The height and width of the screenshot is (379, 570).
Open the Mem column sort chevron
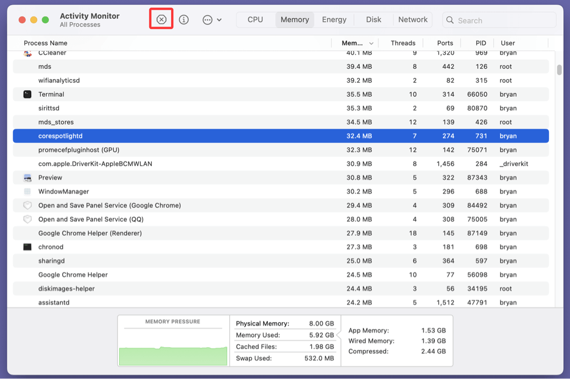(x=372, y=43)
